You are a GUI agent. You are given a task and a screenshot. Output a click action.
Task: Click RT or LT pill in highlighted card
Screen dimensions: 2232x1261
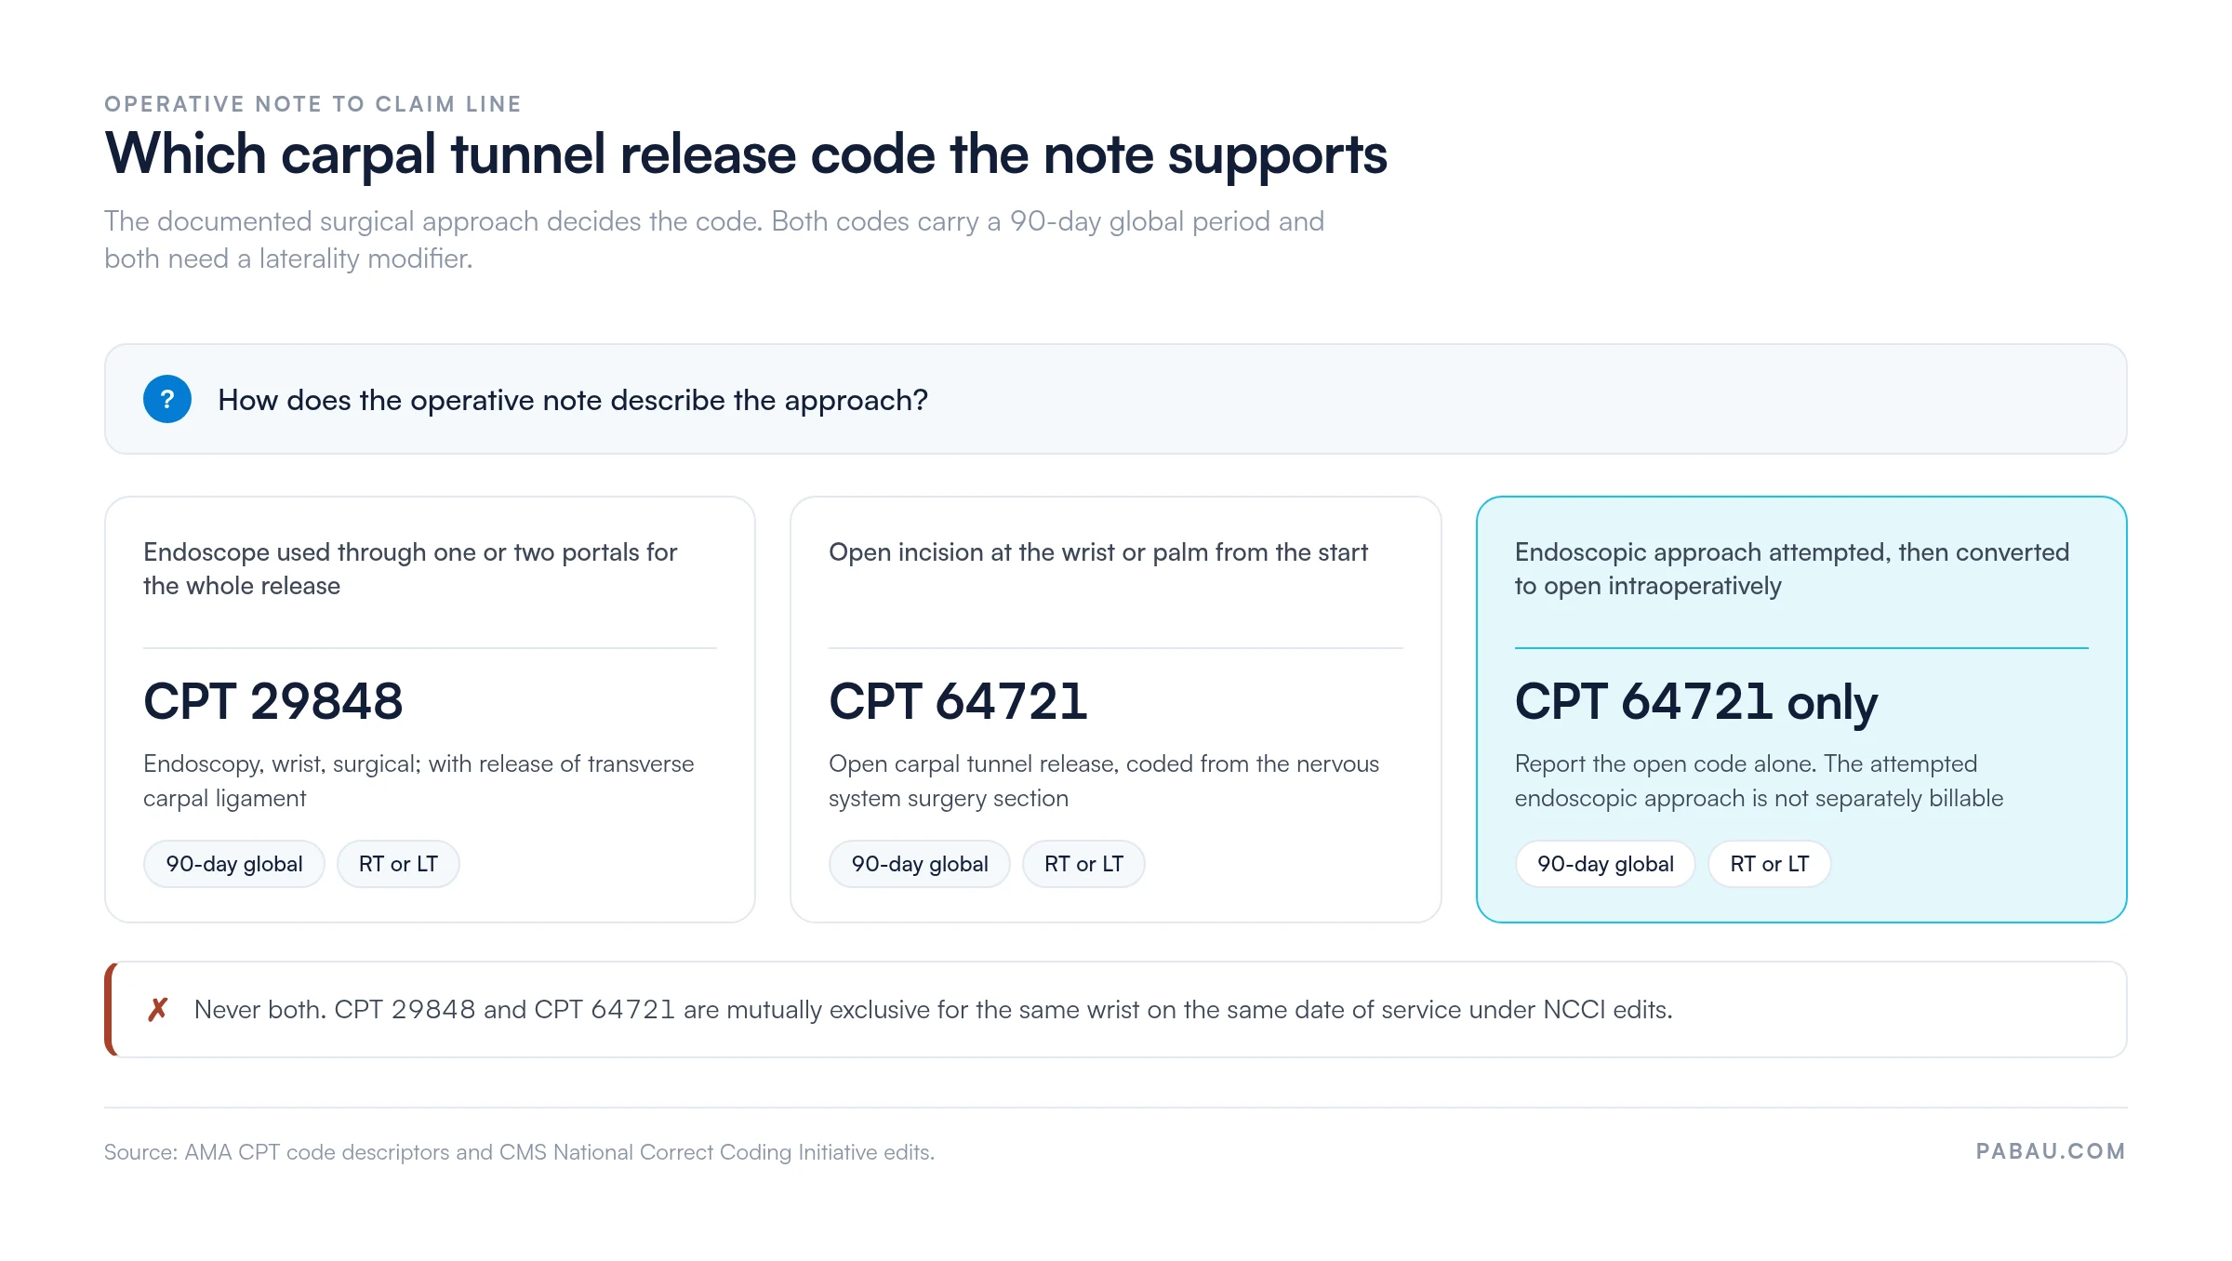click(1770, 864)
